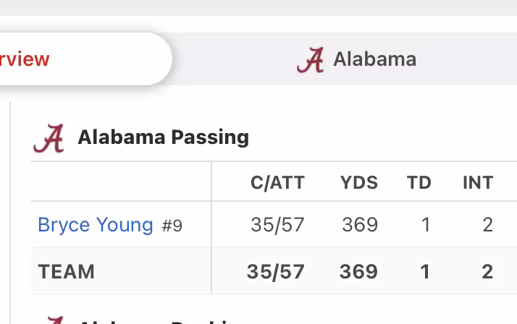Click Bryce Young's jersey number #9
The image size is (517, 324).
[x=172, y=226]
